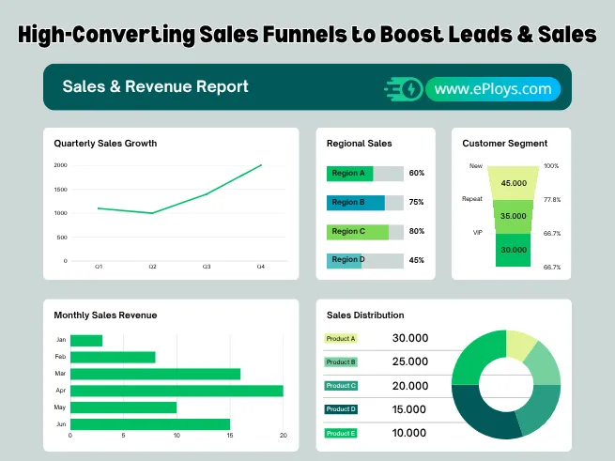Select the Monthly Sales Revenue title
This screenshot has height=461, width=615.
pos(105,315)
